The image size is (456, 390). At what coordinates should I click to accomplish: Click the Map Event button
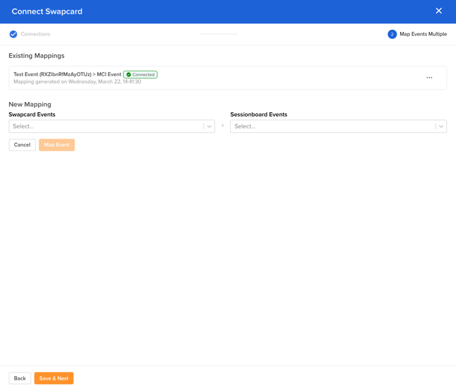pyautogui.click(x=56, y=145)
